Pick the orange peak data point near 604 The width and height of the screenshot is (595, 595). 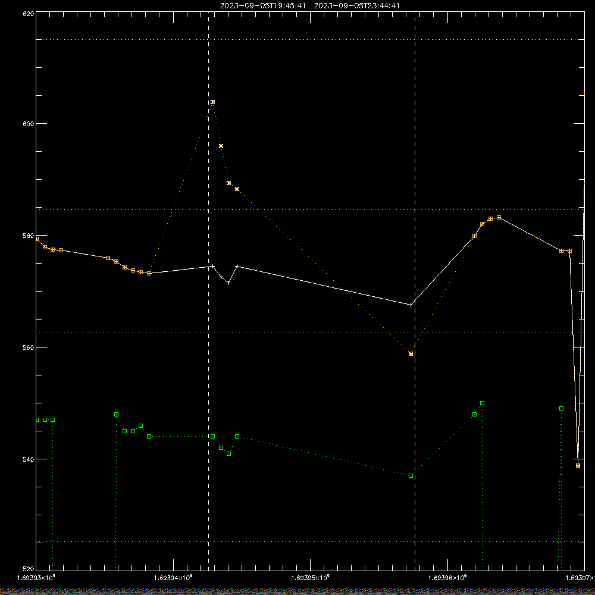212,102
